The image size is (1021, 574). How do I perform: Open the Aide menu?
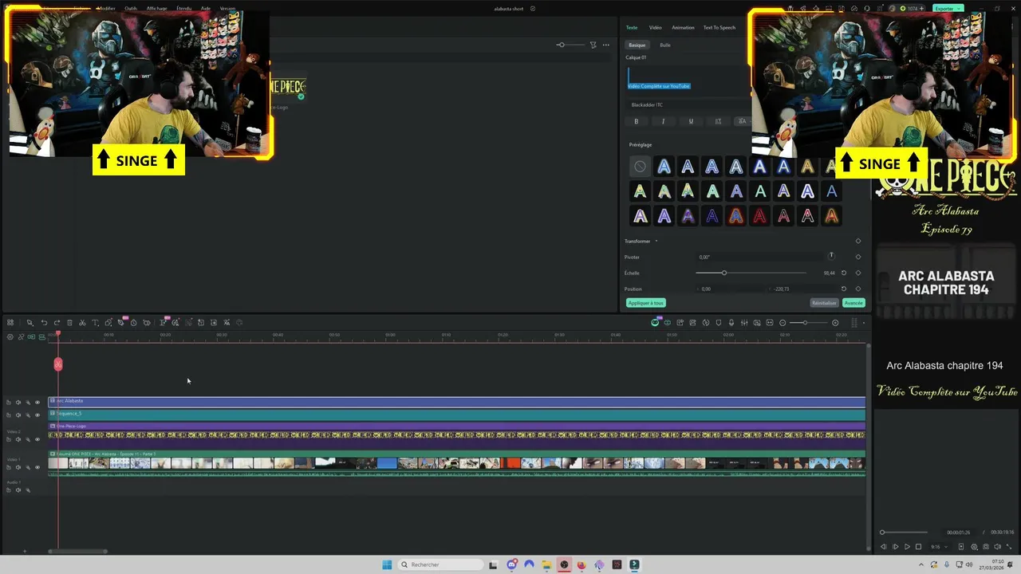point(206,8)
